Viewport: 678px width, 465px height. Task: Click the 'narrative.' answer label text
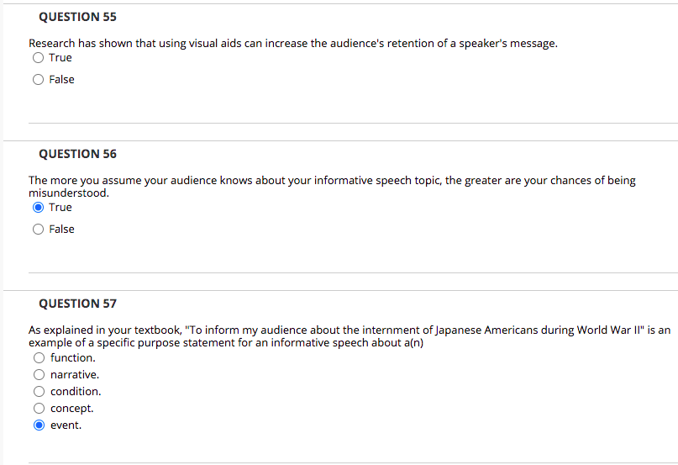click(x=75, y=375)
